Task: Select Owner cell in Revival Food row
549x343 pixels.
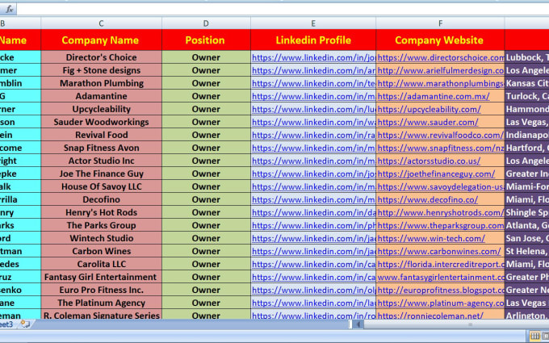Action: coord(206,135)
